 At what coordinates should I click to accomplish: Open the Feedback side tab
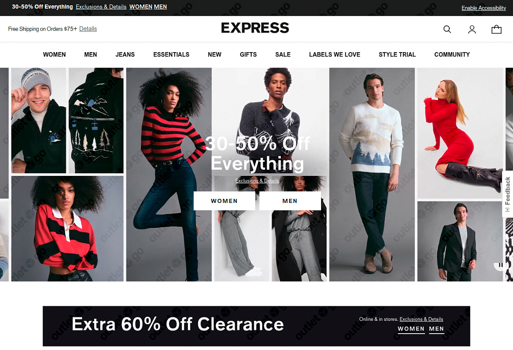[x=507, y=194]
